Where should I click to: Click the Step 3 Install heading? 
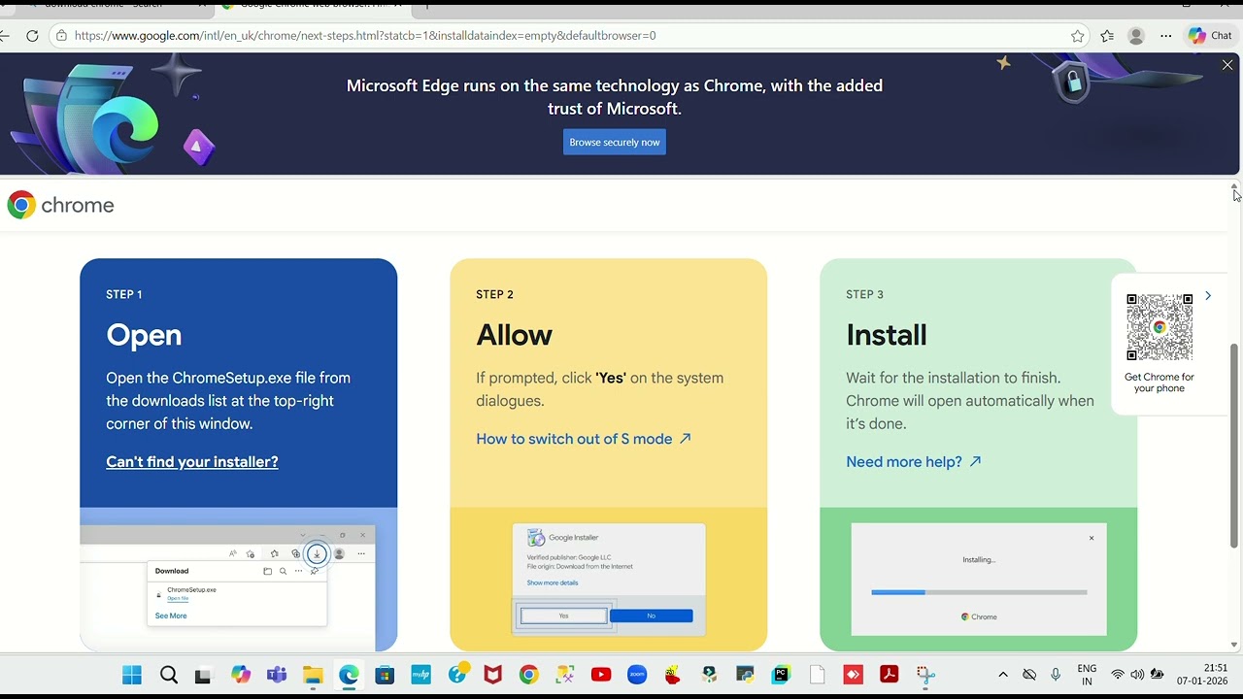click(x=887, y=335)
